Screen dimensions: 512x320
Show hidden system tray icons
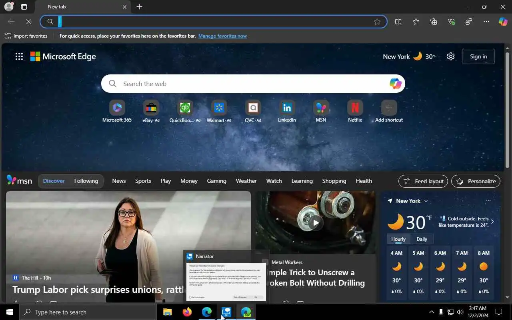431,312
